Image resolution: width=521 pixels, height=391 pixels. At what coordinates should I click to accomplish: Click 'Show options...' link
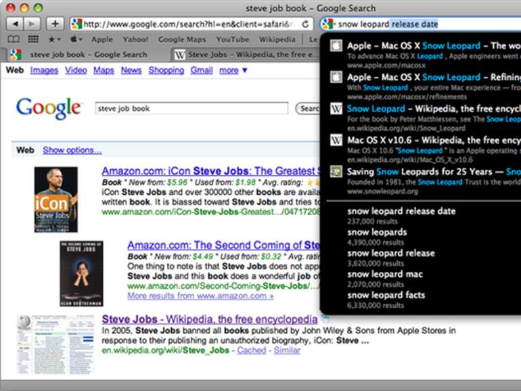[72, 150]
